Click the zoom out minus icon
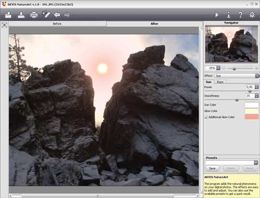 click(x=224, y=68)
